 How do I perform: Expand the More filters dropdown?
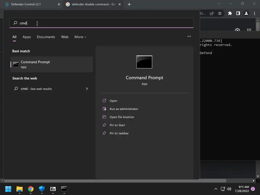pos(80,37)
